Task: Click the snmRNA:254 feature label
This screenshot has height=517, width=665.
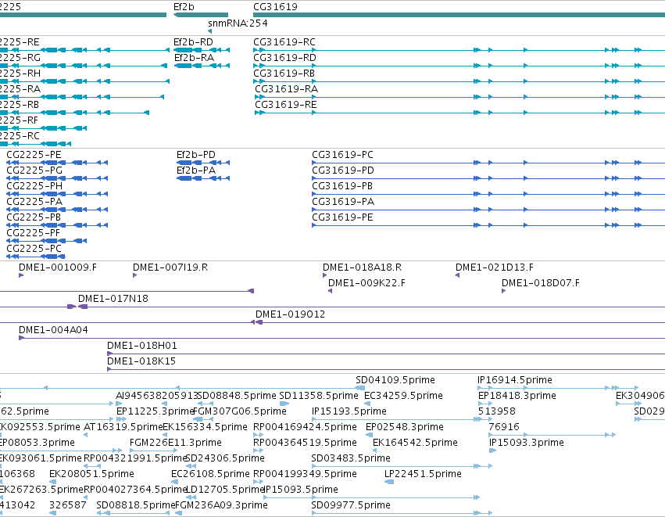Action: point(238,23)
